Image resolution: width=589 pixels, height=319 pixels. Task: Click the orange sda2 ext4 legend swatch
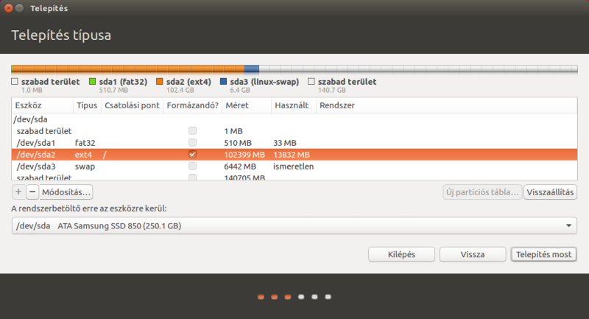click(160, 82)
